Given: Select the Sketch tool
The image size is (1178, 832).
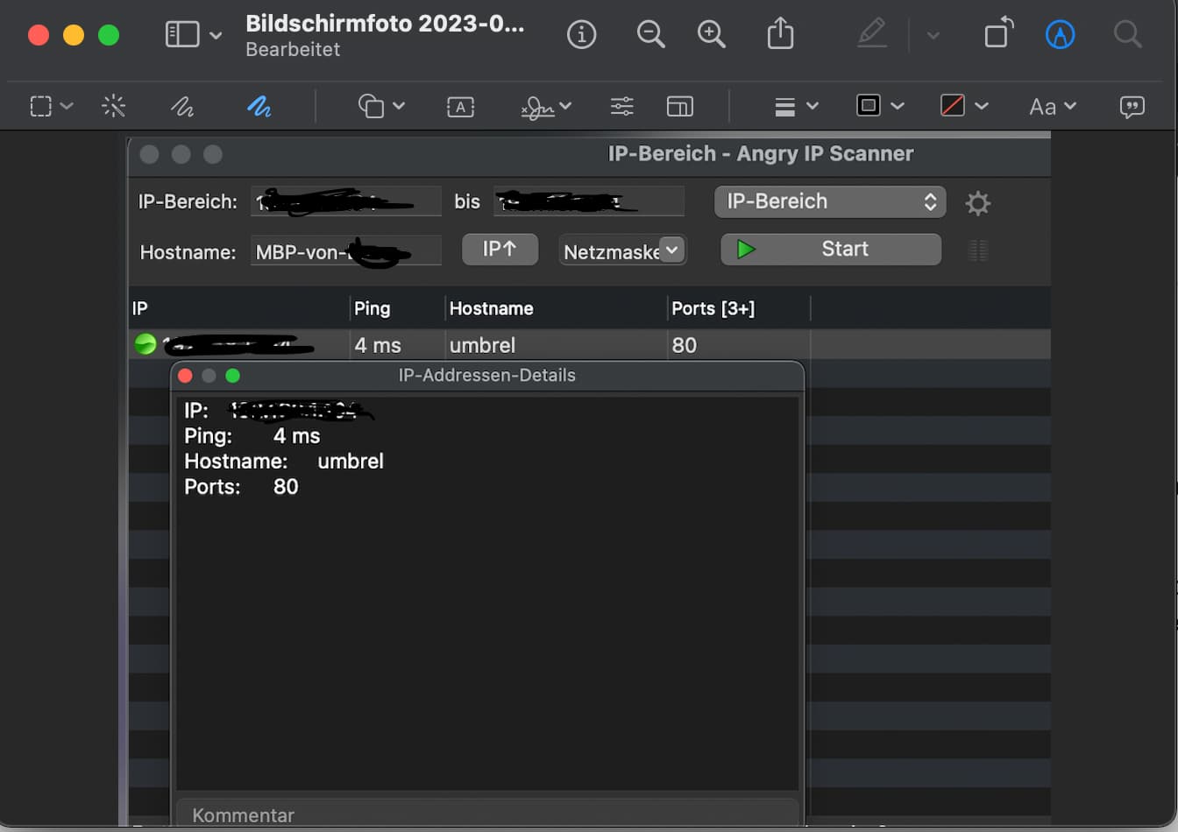Looking at the screenshot, I should tap(181, 106).
